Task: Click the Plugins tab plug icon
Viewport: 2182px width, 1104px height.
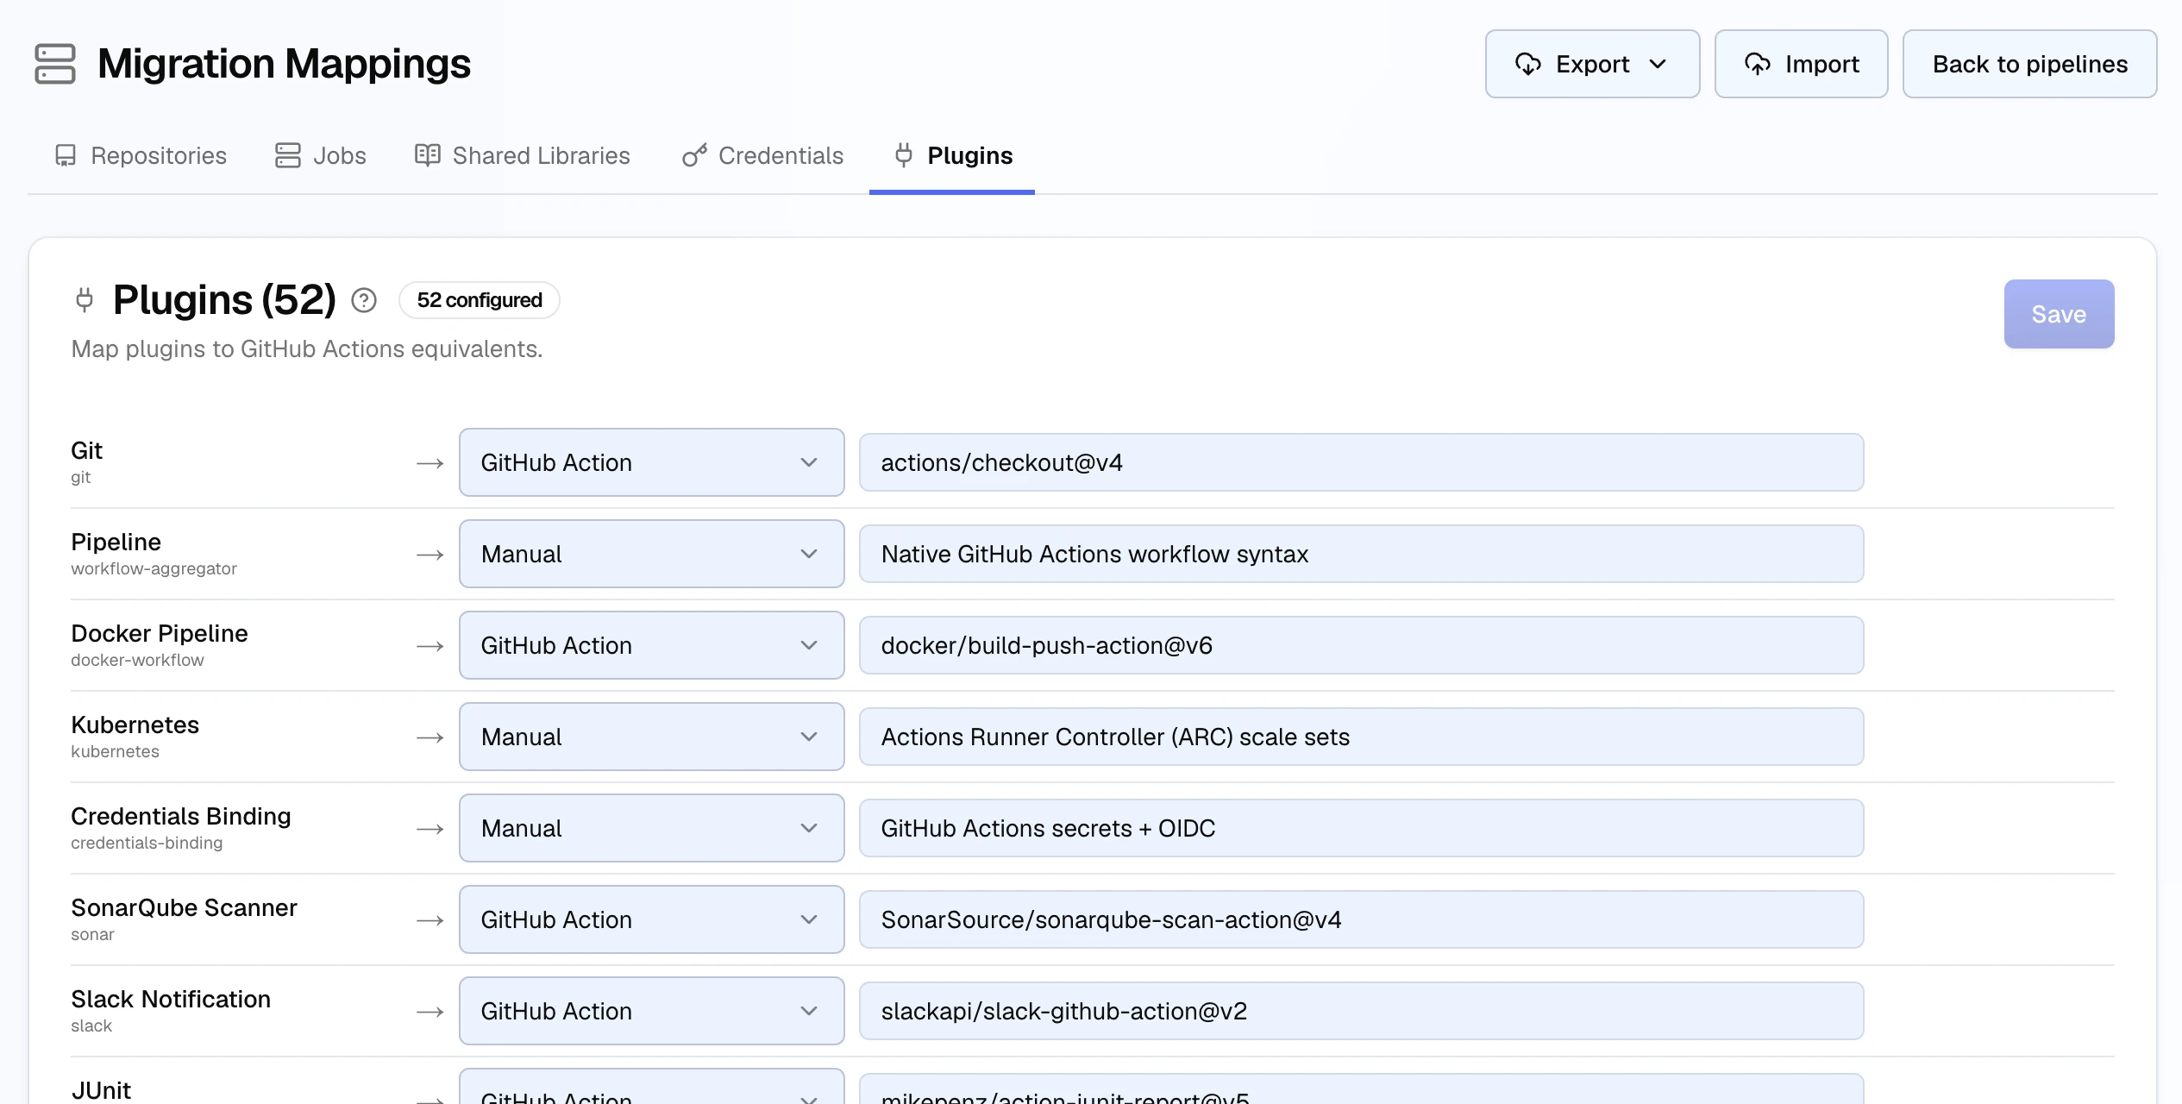Action: 903,155
